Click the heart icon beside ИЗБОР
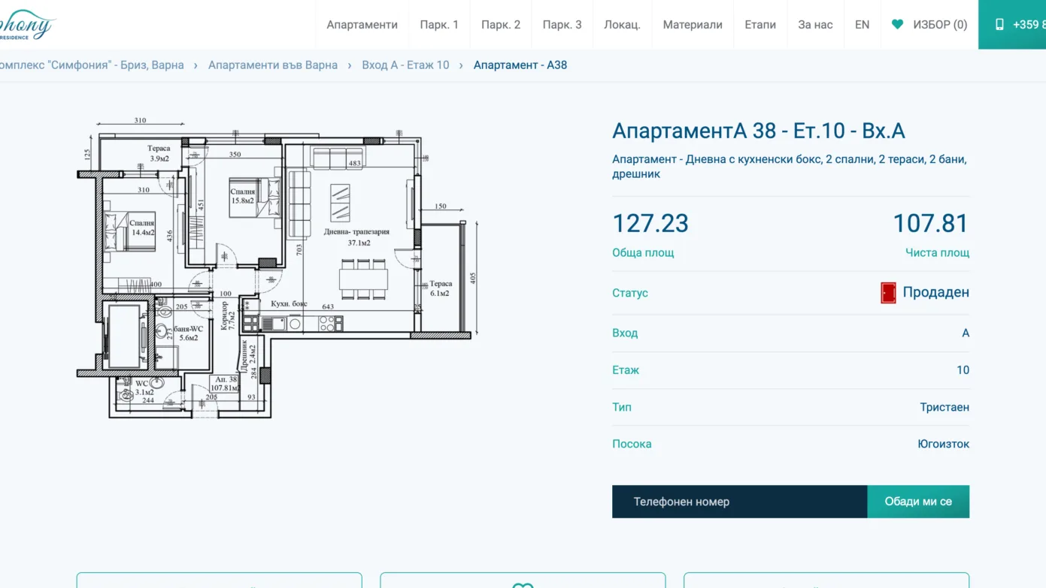The image size is (1046, 588). click(897, 24)
